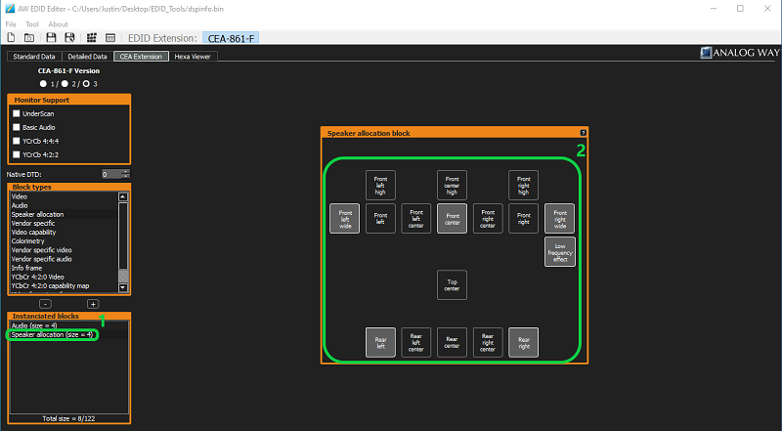
Task: Select YCbCr 4:2:0 Video block type
Action: click(64, 278)
